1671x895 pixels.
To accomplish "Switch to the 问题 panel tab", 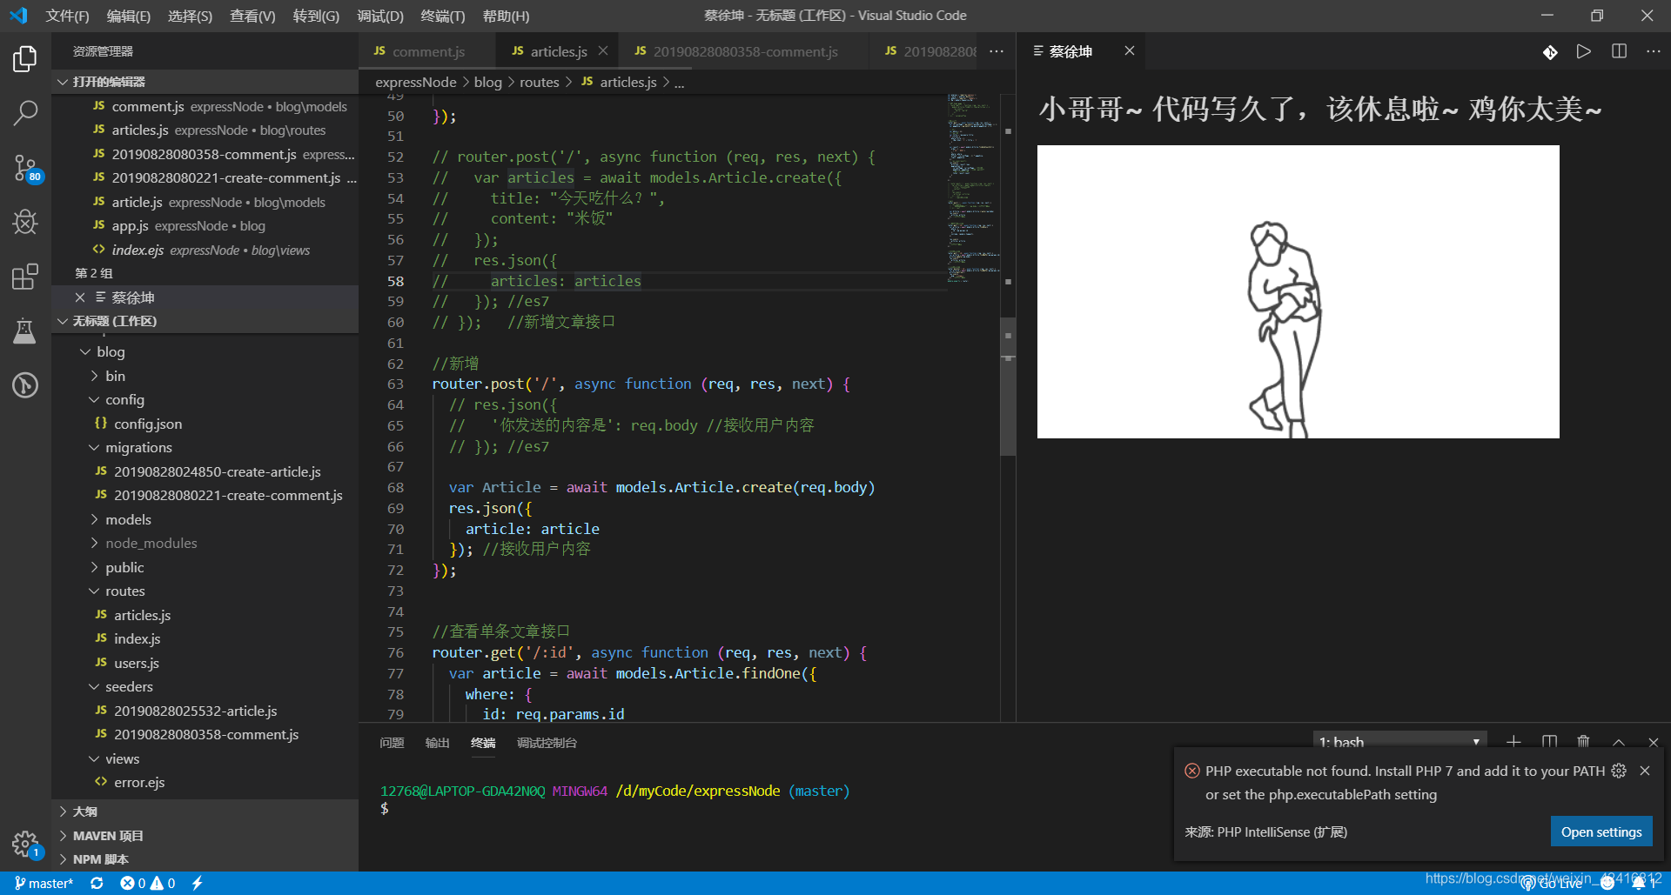I will click(392, 743).
